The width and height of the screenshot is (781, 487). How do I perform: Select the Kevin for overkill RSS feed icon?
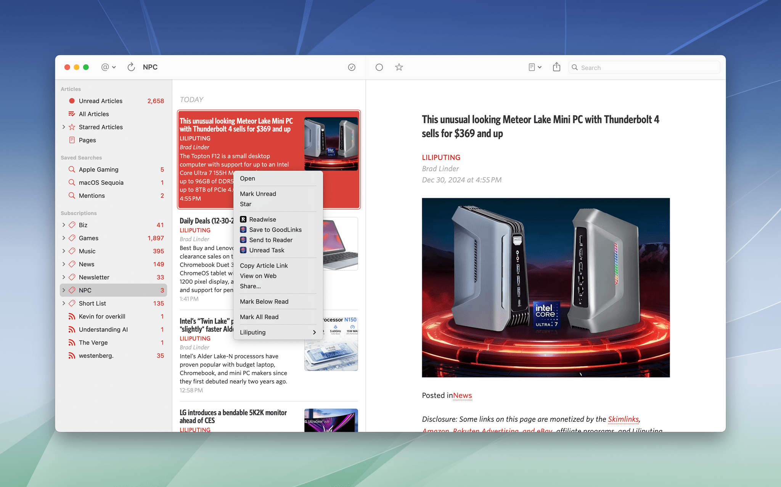[72, 316]
